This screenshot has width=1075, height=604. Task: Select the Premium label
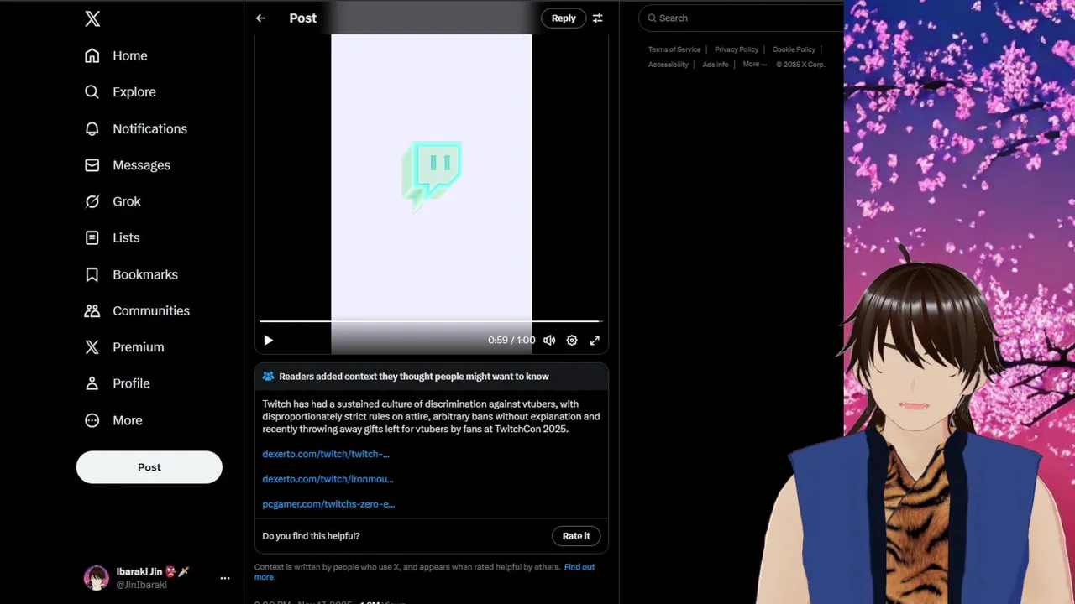click(139, 347)
